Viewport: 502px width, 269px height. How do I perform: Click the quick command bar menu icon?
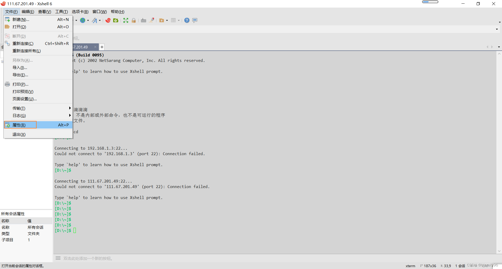(x=58, y=258)
